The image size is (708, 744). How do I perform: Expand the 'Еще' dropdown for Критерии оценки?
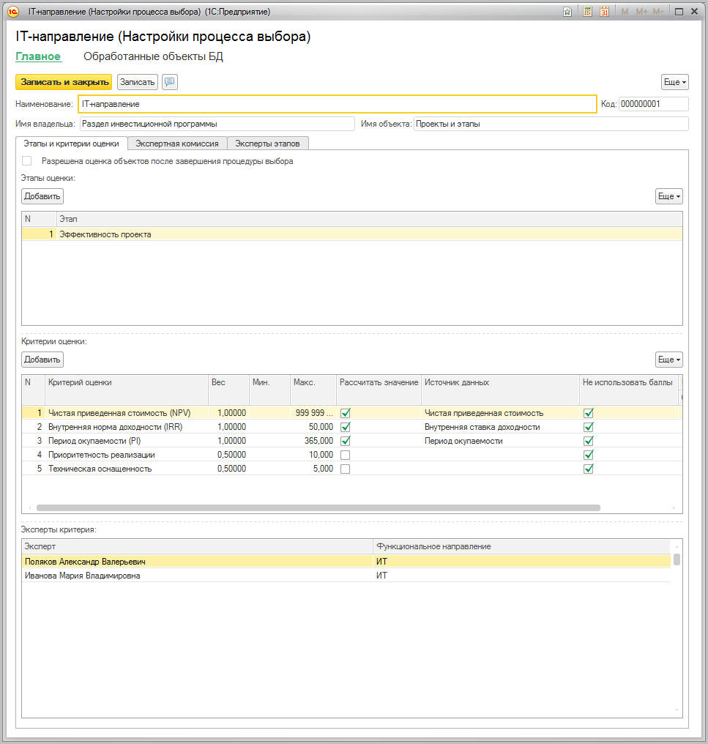click(668, 360)
